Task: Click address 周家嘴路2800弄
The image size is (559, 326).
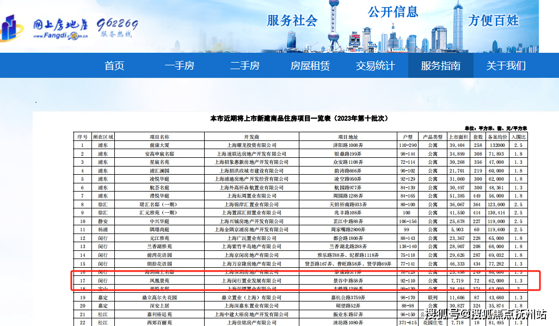Action: (x=348, y=230)
